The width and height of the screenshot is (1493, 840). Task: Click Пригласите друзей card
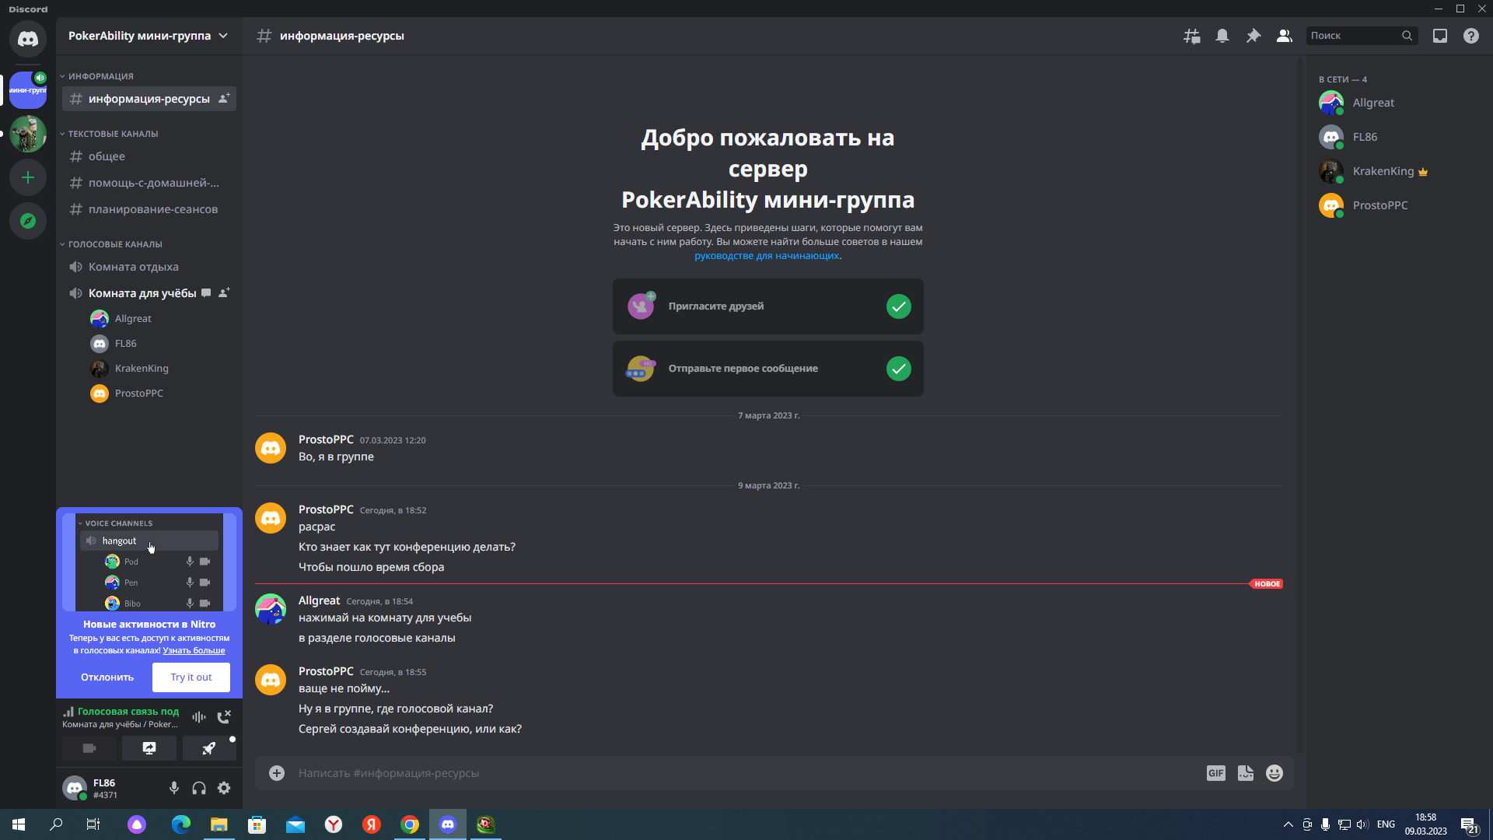(x=768, y=306)
